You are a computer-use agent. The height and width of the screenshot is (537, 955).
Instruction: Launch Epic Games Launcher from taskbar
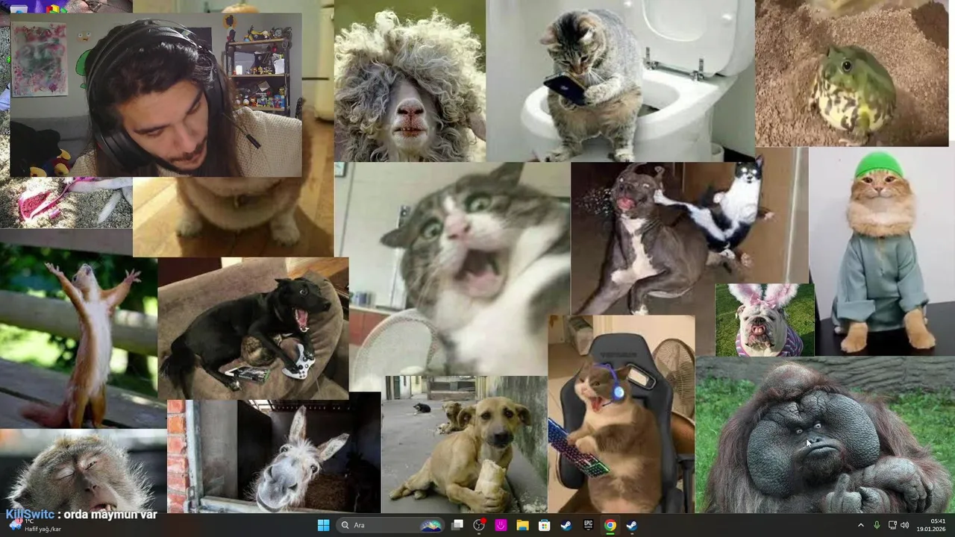pos(588,525)
